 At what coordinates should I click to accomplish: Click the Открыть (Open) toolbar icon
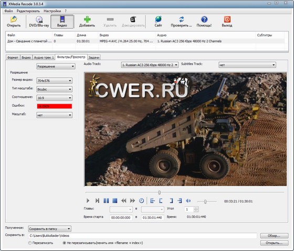[x=14, y=22]
